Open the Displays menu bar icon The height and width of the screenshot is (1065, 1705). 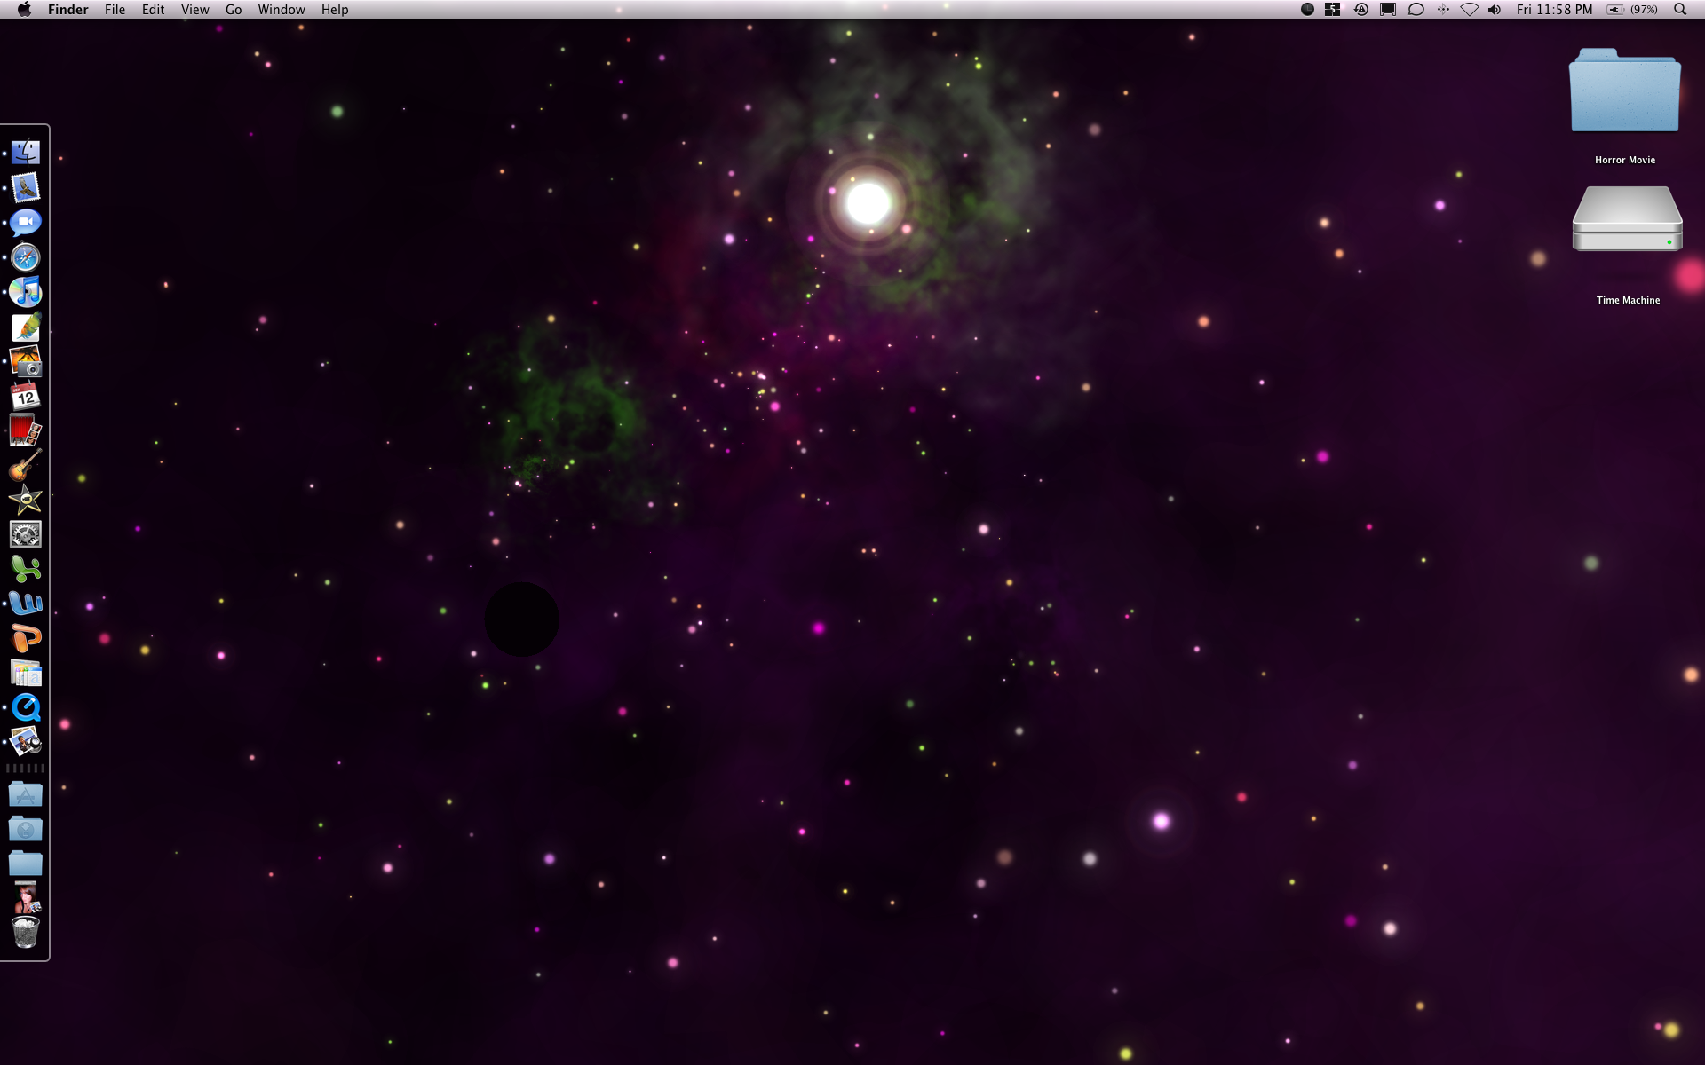pyautogui.click(x=1388, y=10)
